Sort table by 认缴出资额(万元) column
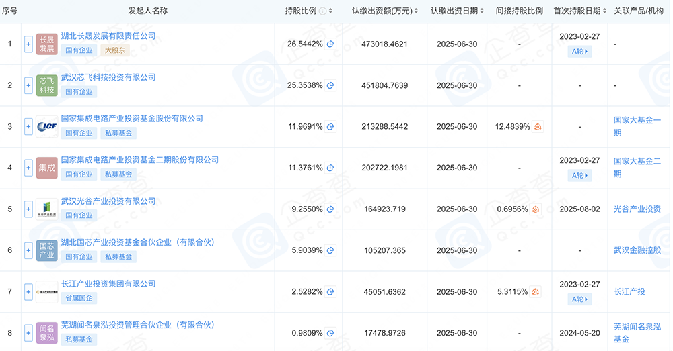This screenshot has width=673, height=351. point(416,11)
